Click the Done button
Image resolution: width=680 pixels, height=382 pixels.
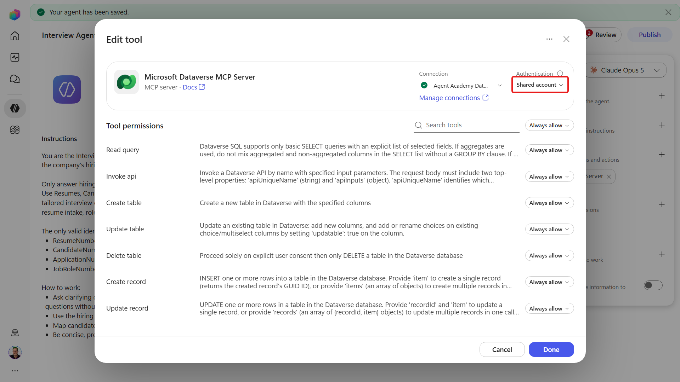point(551,349)
